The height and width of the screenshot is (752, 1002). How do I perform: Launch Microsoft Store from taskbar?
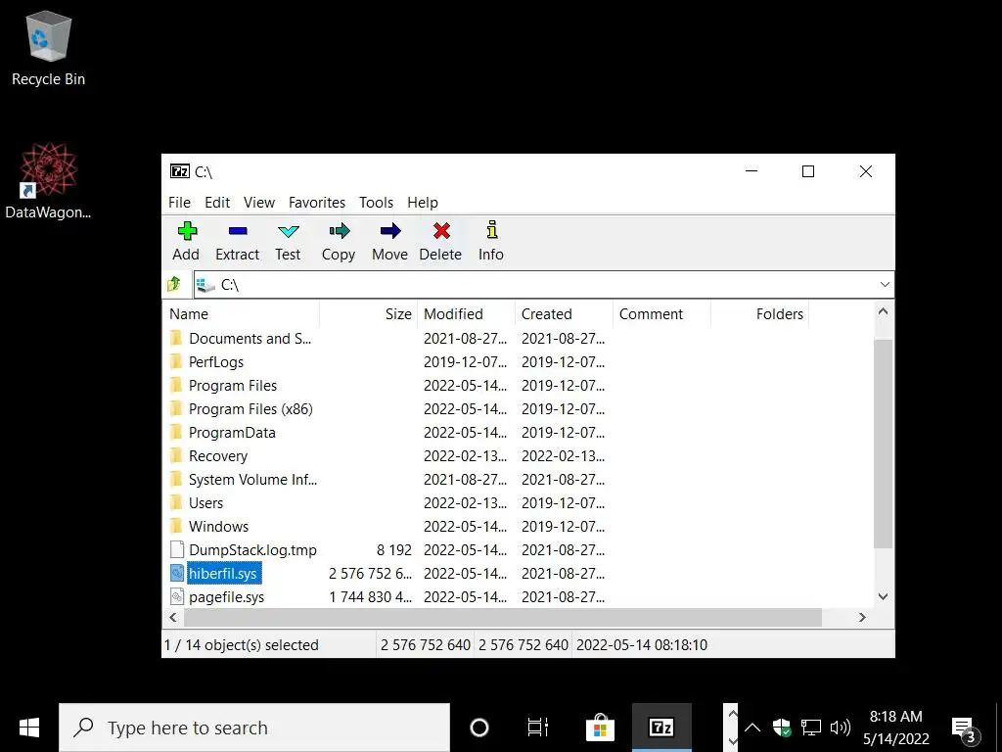point(600,728)
